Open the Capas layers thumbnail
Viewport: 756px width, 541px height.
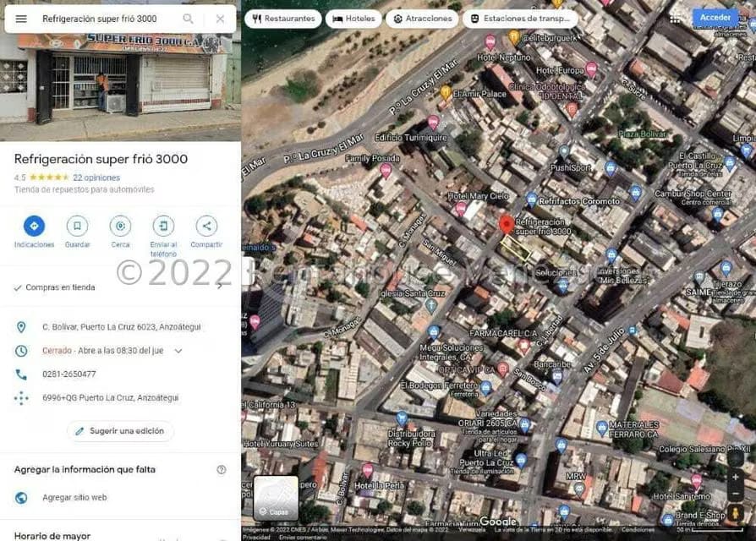(x=276, y=498)
